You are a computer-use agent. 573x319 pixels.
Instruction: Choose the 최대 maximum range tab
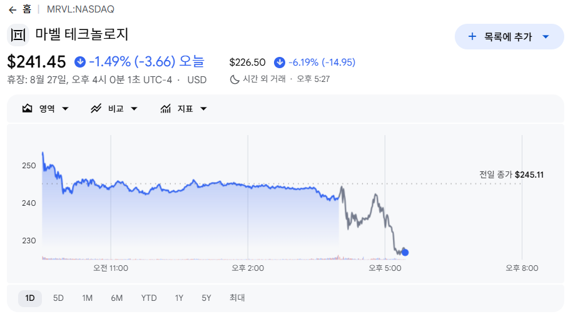click(x=237, y=298)
